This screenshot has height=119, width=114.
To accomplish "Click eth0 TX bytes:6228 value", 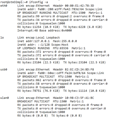I will click(74, 27).
